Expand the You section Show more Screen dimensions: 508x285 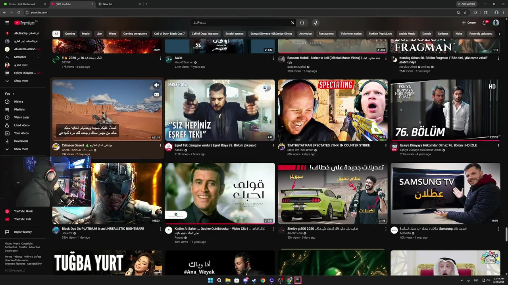coord(21,149)
